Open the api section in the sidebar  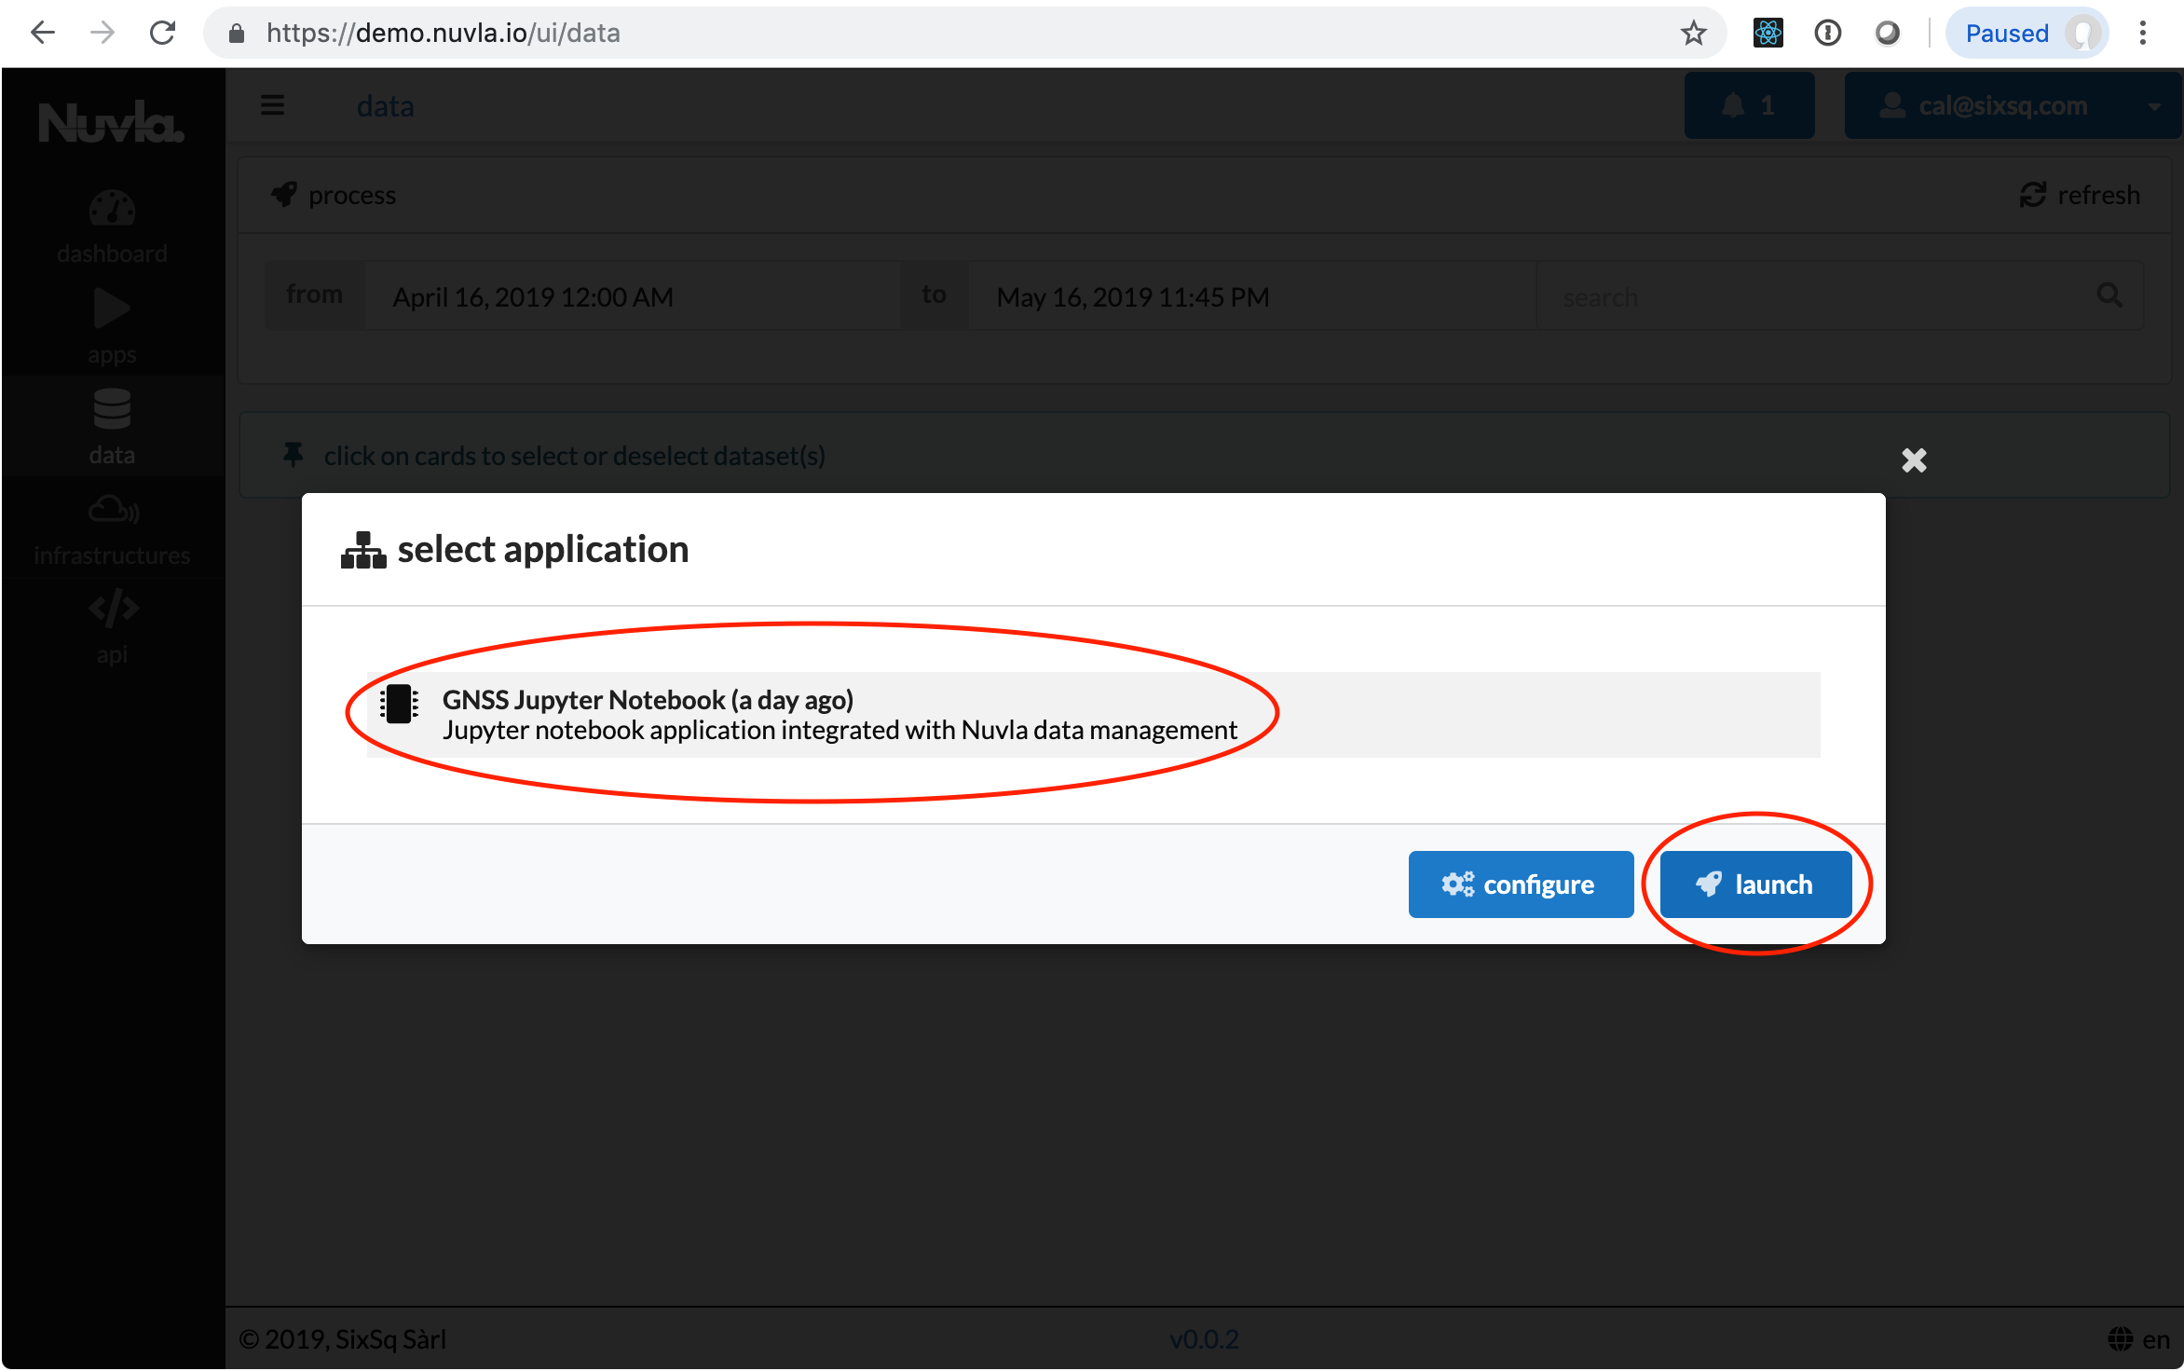(x=112, y=629)
